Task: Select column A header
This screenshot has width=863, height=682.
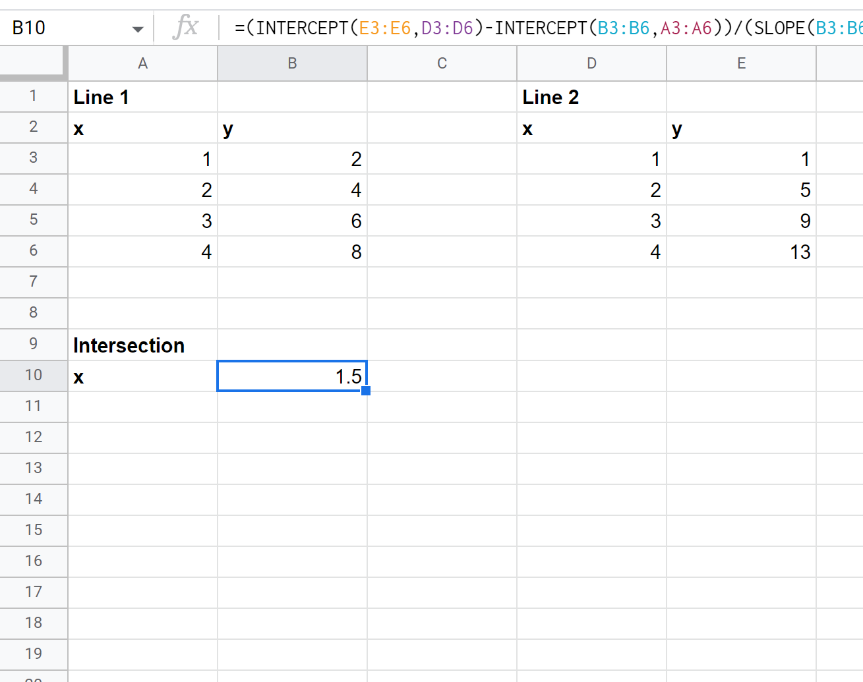Action: [142, 63]
